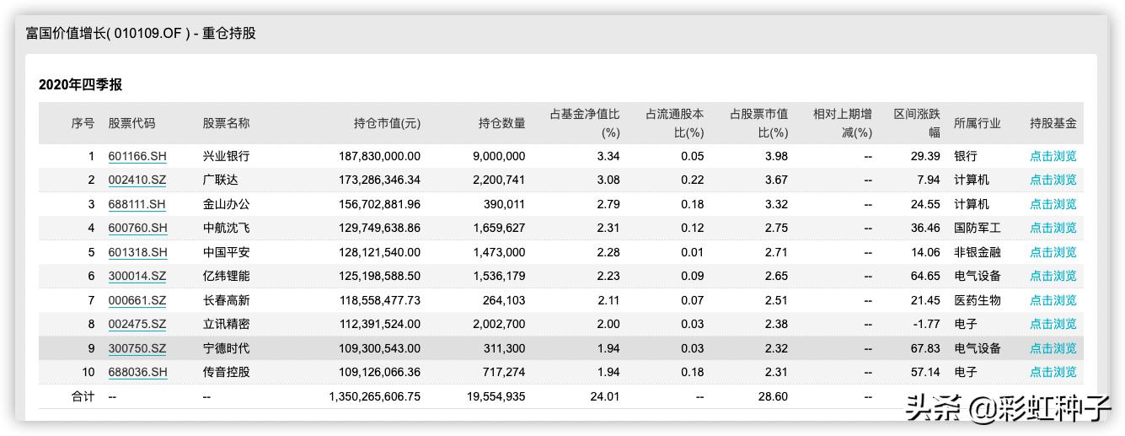Click the 银行 industry cell

coord(966,156)
